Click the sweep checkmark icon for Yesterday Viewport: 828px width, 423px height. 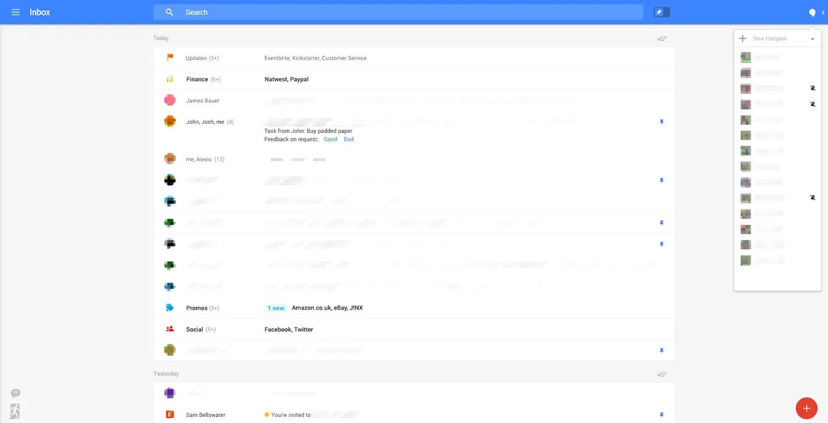pos(662,374)
